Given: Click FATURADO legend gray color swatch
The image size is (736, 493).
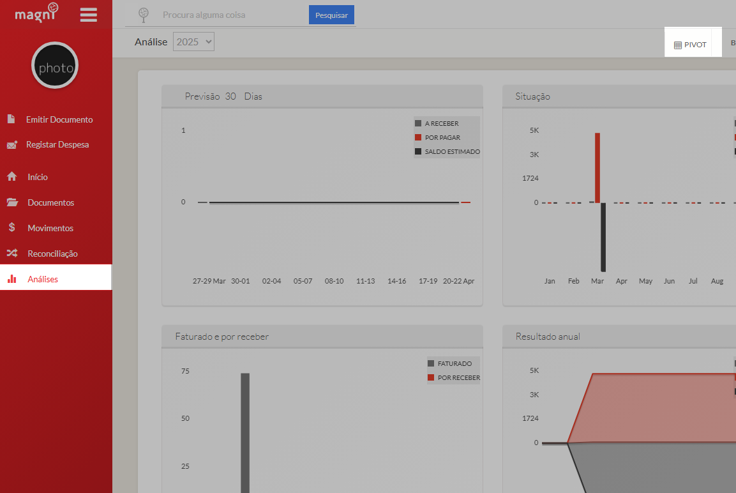Looking at the screenshot, I should [x=431, y=363].
